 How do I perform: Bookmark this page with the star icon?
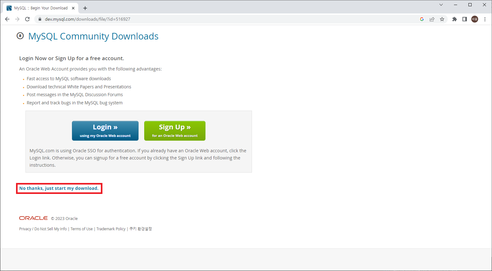442,19
